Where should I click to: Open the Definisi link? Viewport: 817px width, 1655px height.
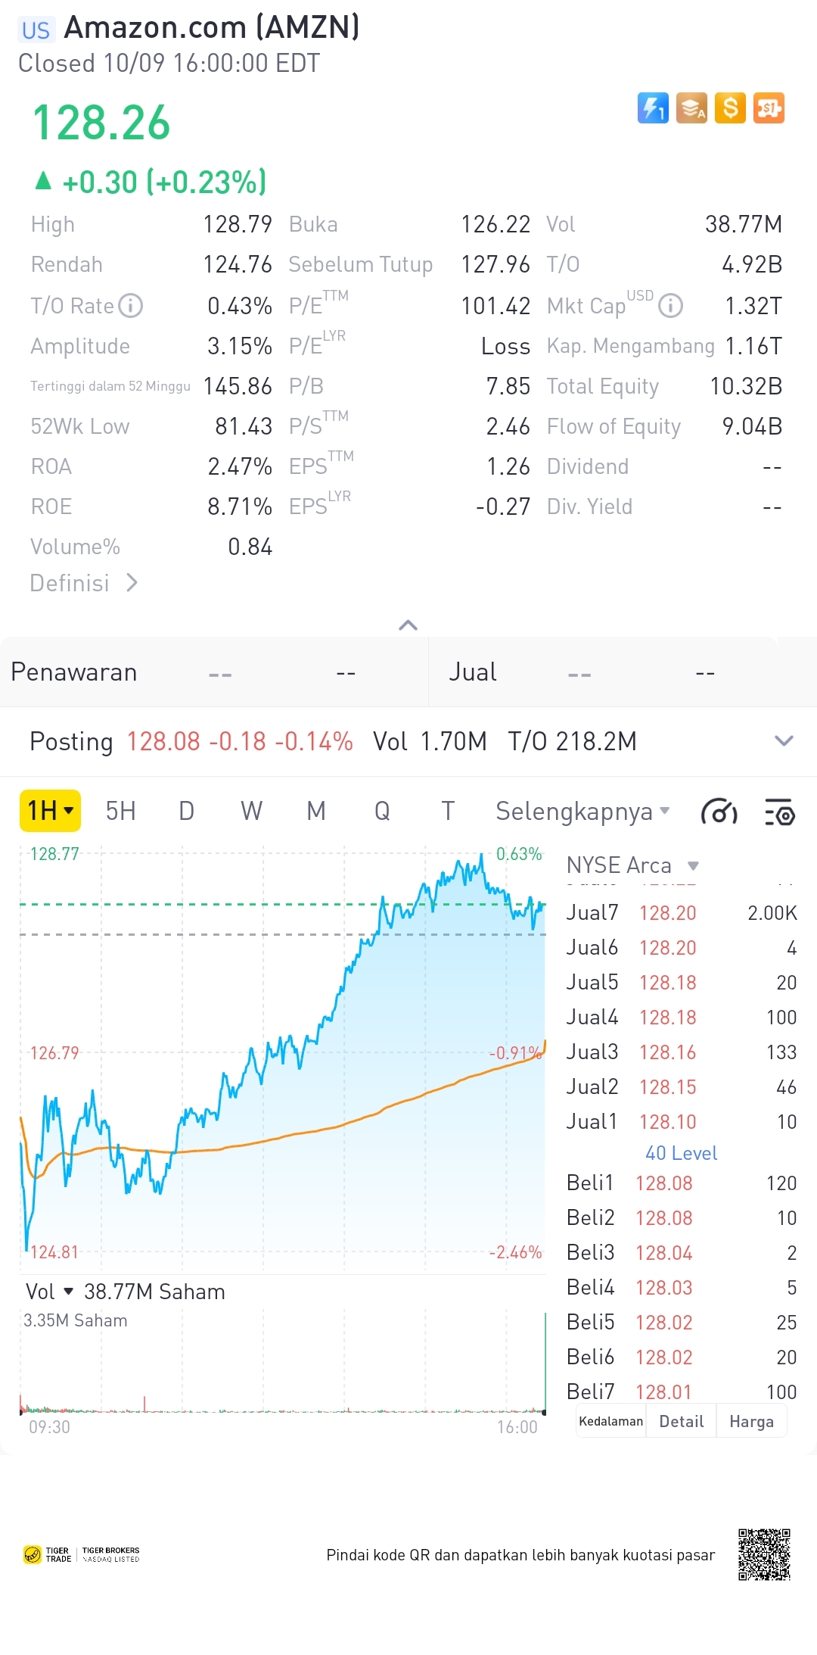click(x=83, y=583)
